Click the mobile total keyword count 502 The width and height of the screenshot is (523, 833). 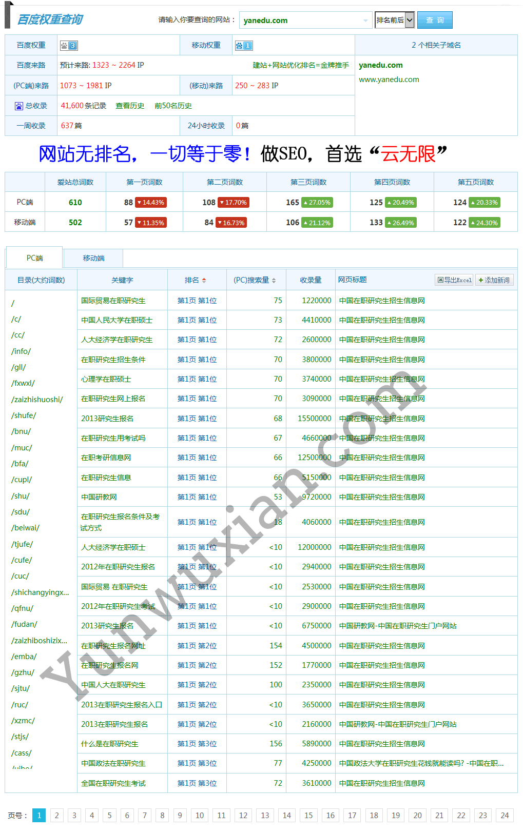75,223
